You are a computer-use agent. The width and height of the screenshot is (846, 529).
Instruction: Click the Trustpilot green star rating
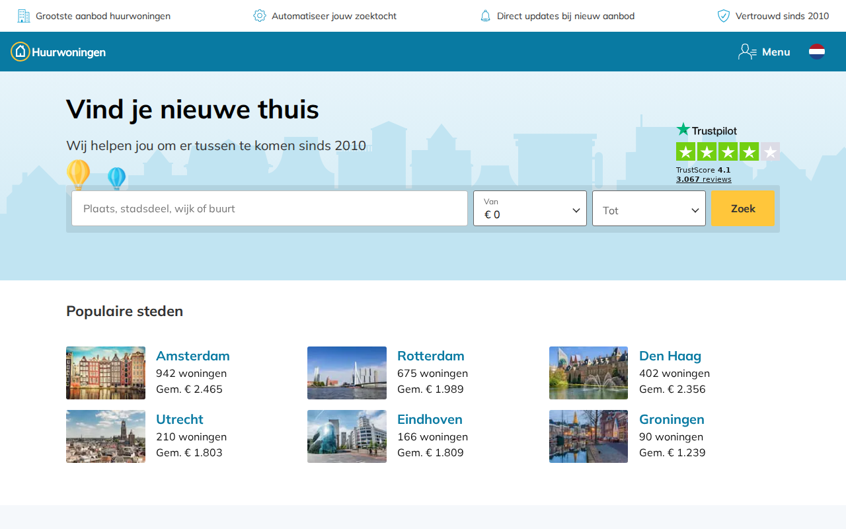(728, 151)
